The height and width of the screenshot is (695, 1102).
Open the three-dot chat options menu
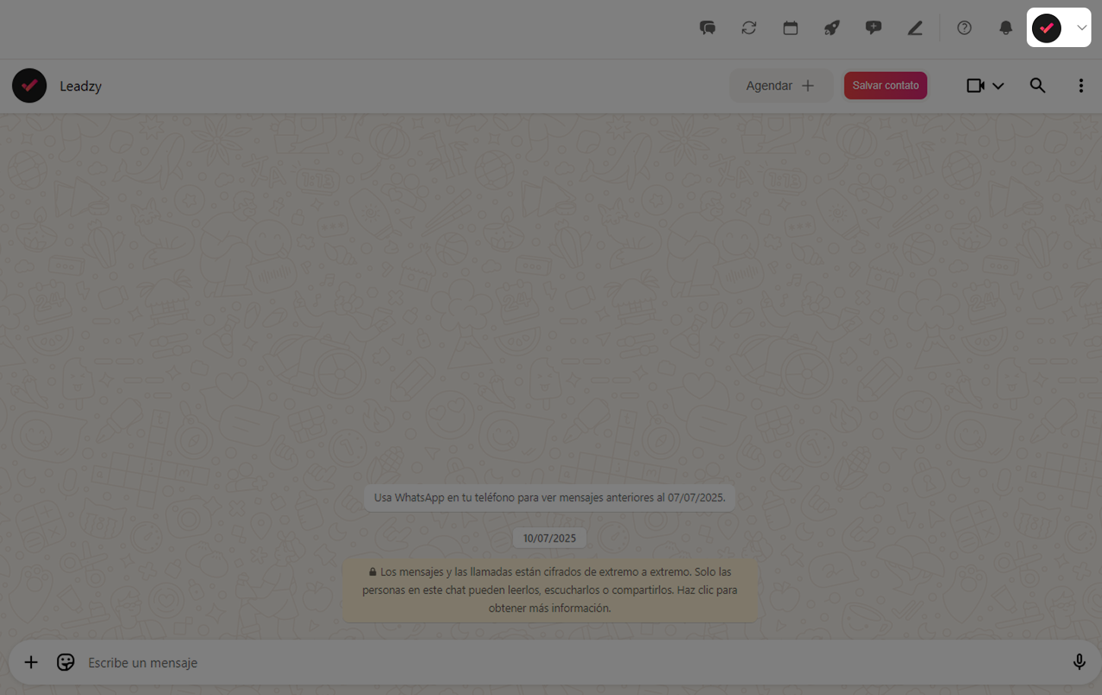pyautogui.click(x=1081, y=85)
